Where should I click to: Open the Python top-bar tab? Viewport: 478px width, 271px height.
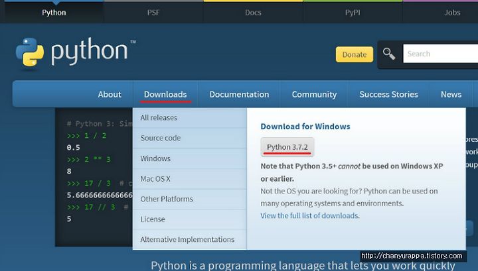tap(54, 13)
